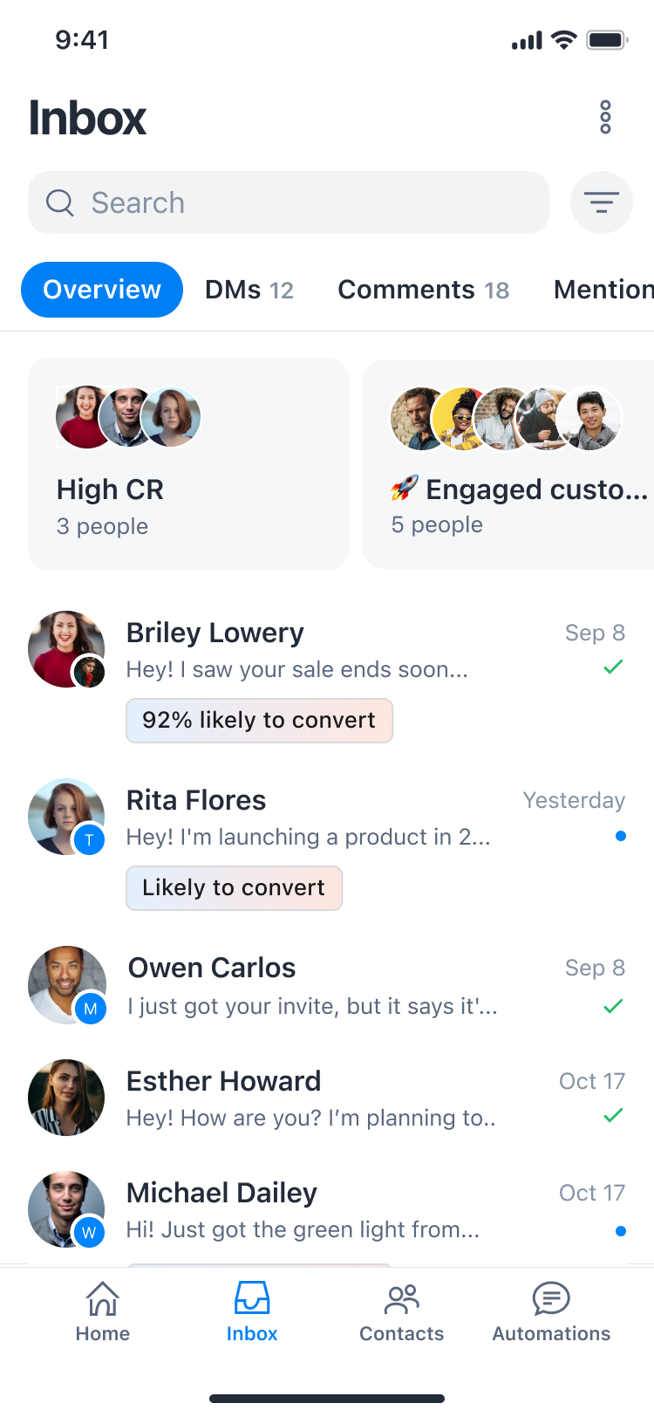Open Contacts from the bottom navigation
Viewport: 654px width, 1417px height.
(x=401, y=1299)
